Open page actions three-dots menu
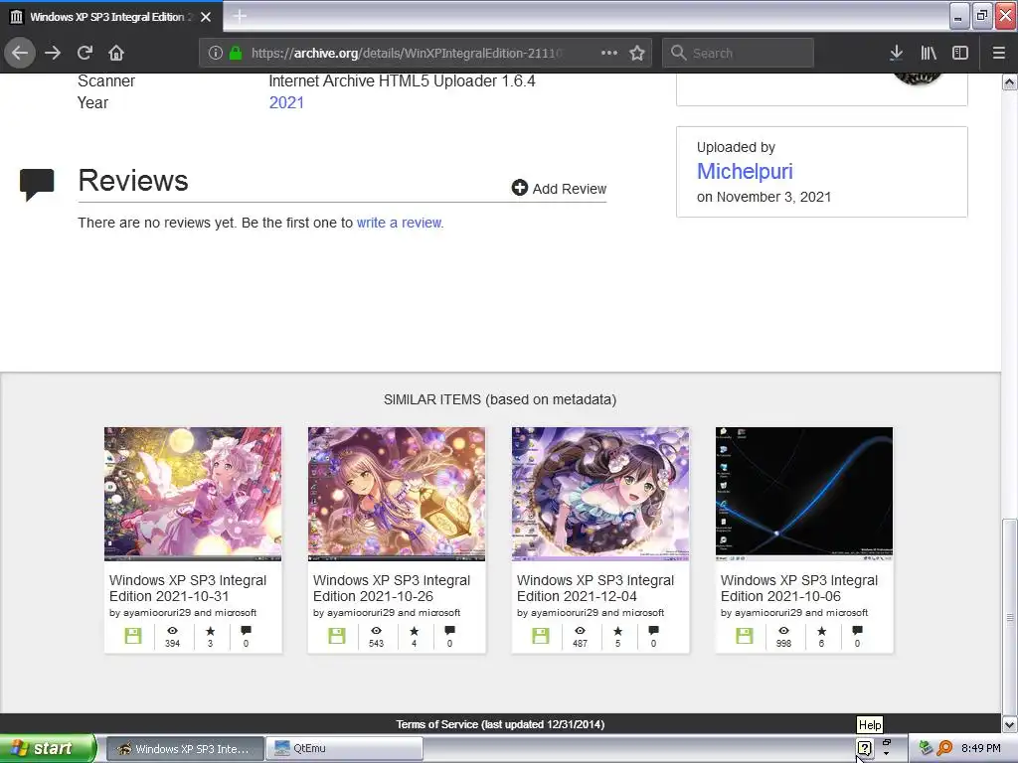 pyautogui.click(x=609, y=53)
